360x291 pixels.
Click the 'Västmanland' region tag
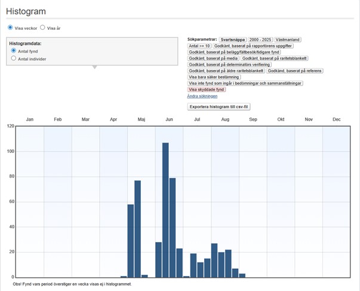pos(288,39)
